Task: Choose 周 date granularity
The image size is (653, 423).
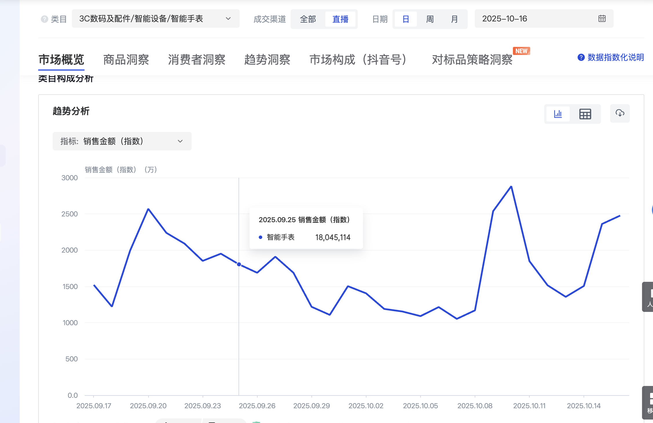Action: coord(430,19)
